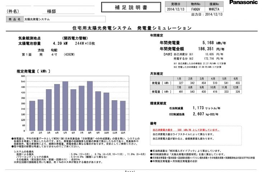Image resolution: width=262 pixels, height=172 pixels.
Task: Click the 様邸 name label
Action: click(x=51, y=11)
